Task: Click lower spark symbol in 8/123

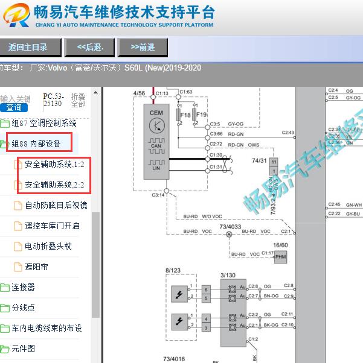Action: pyautogui.click(x=179, y=322)
